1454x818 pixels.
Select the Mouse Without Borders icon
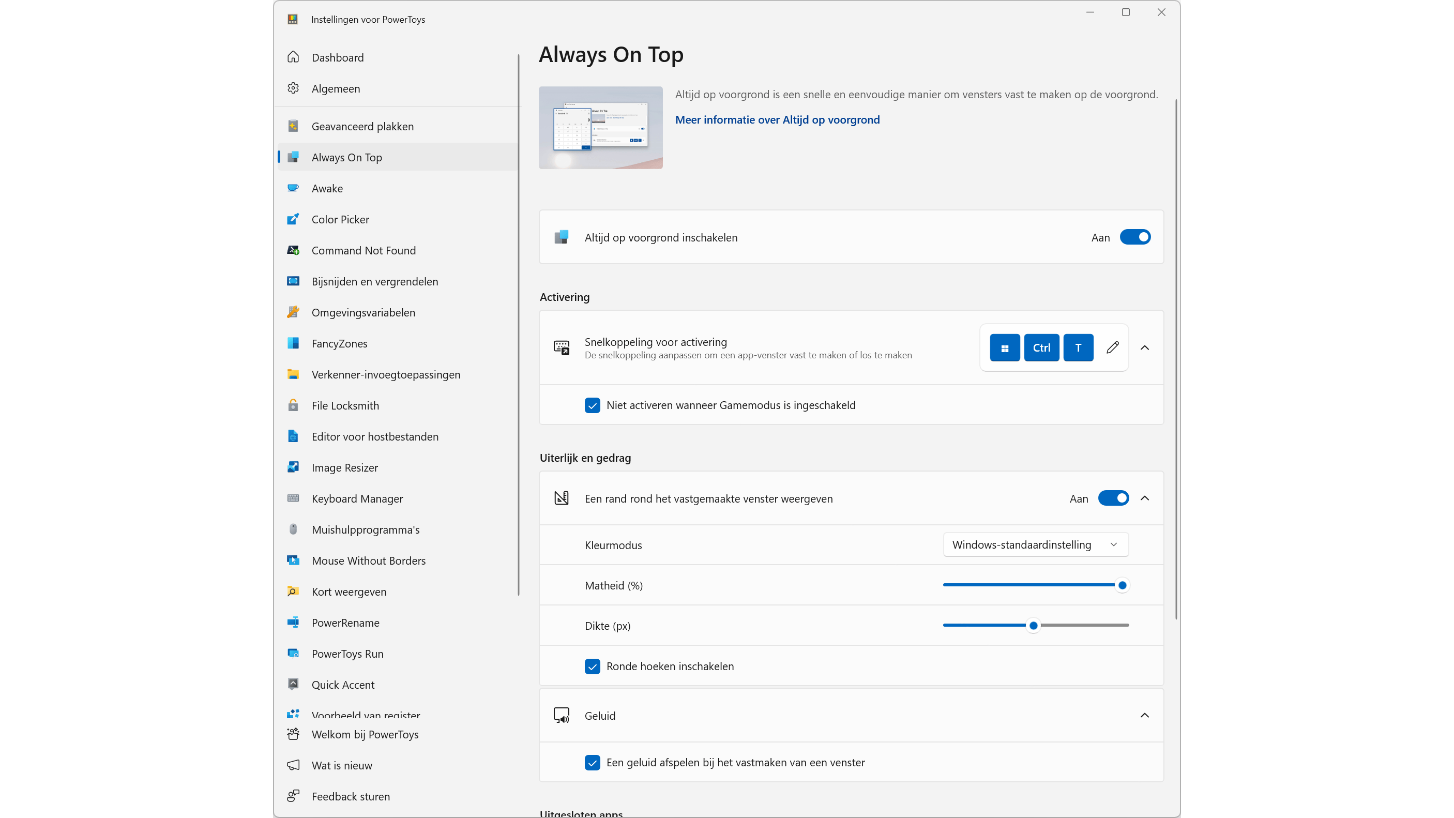(x=293, y=561)
